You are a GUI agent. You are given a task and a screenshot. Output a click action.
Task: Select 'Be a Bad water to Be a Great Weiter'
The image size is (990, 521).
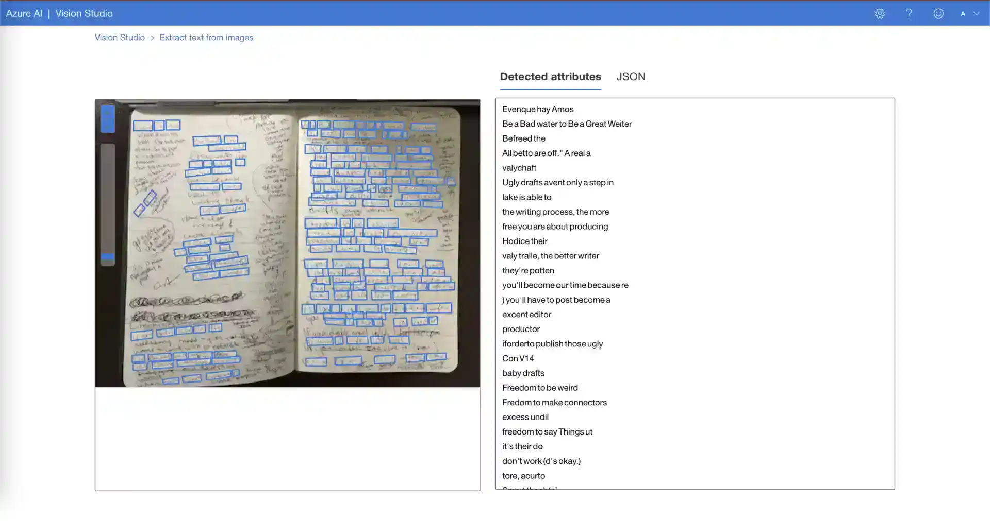(567, 124)
